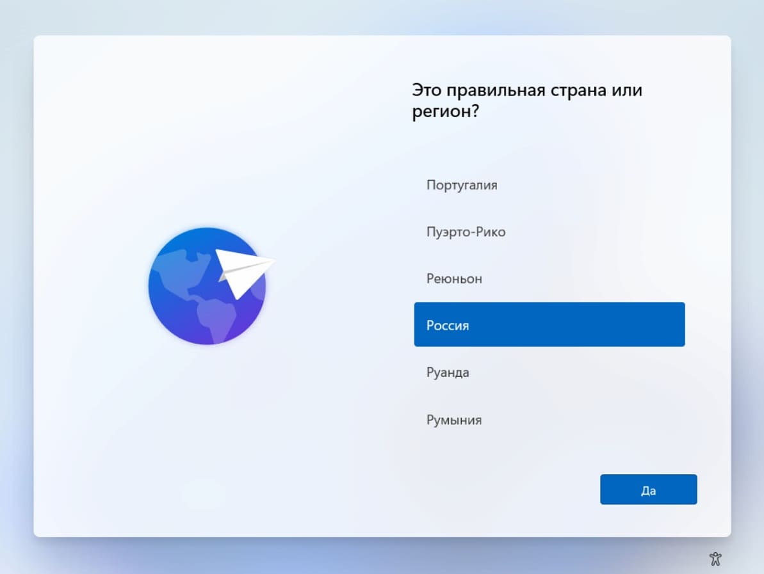Pick the highlighted Россия entry
This screenshot has height=574, width=764.
coord(549,324)
